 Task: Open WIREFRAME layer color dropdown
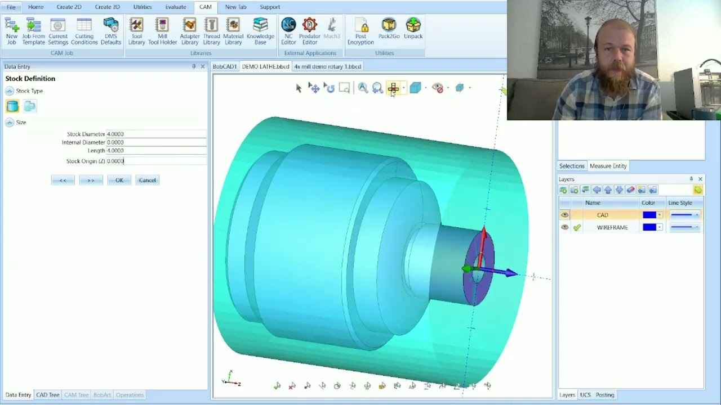click(x=660, y=227)
